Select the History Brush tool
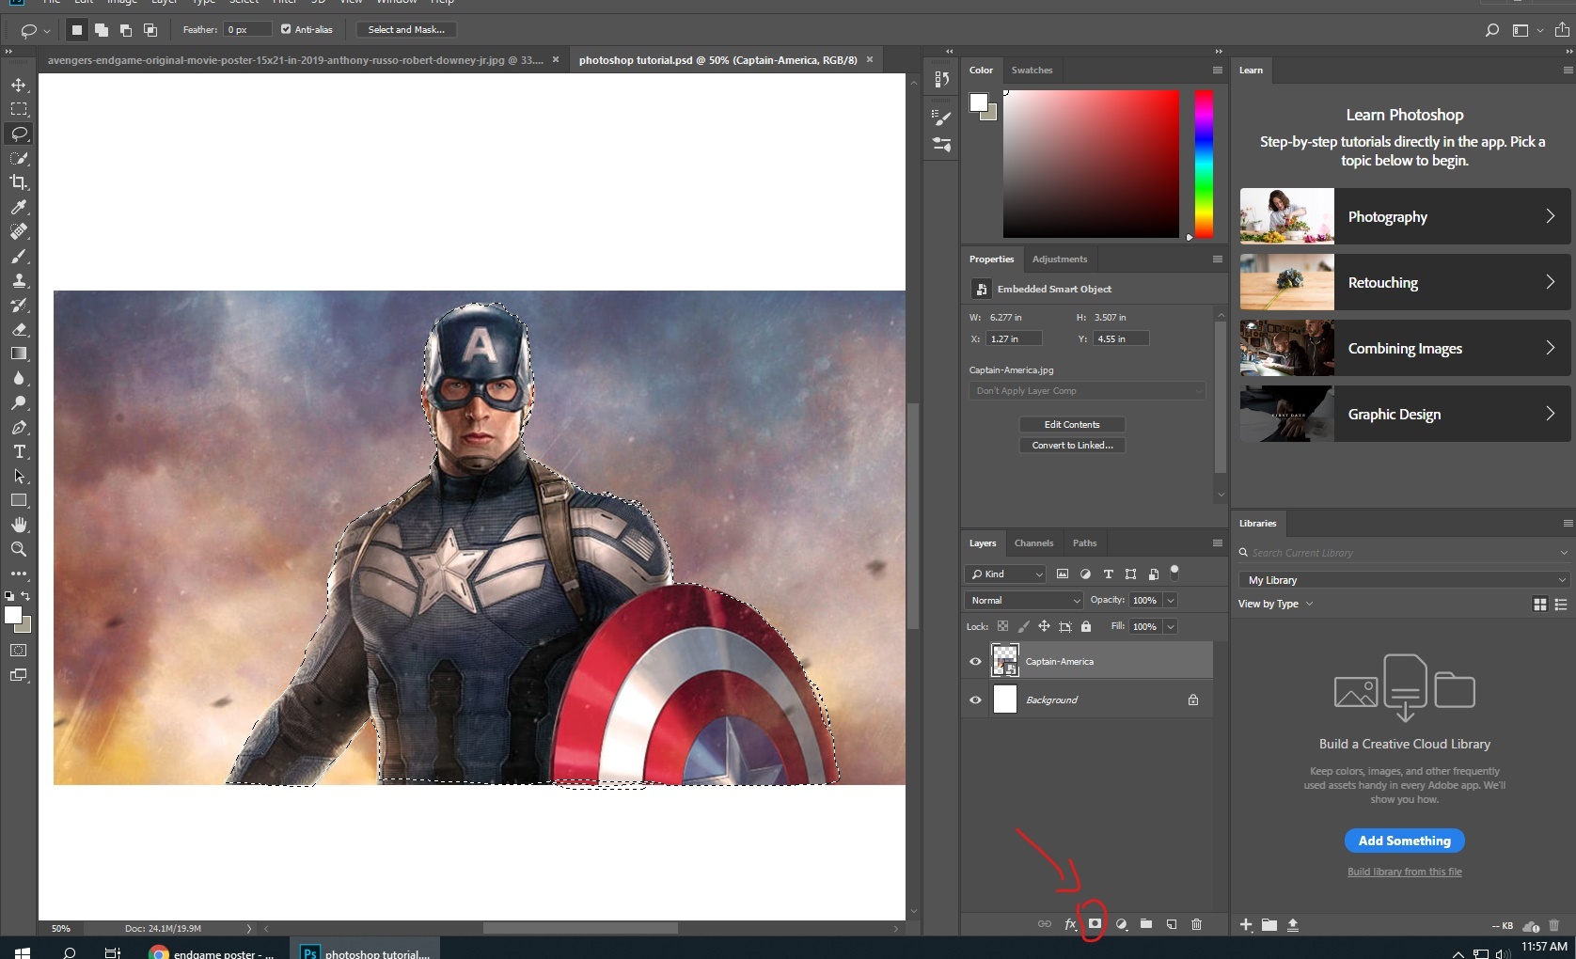The image size is (1576, 959). [19, 305]
